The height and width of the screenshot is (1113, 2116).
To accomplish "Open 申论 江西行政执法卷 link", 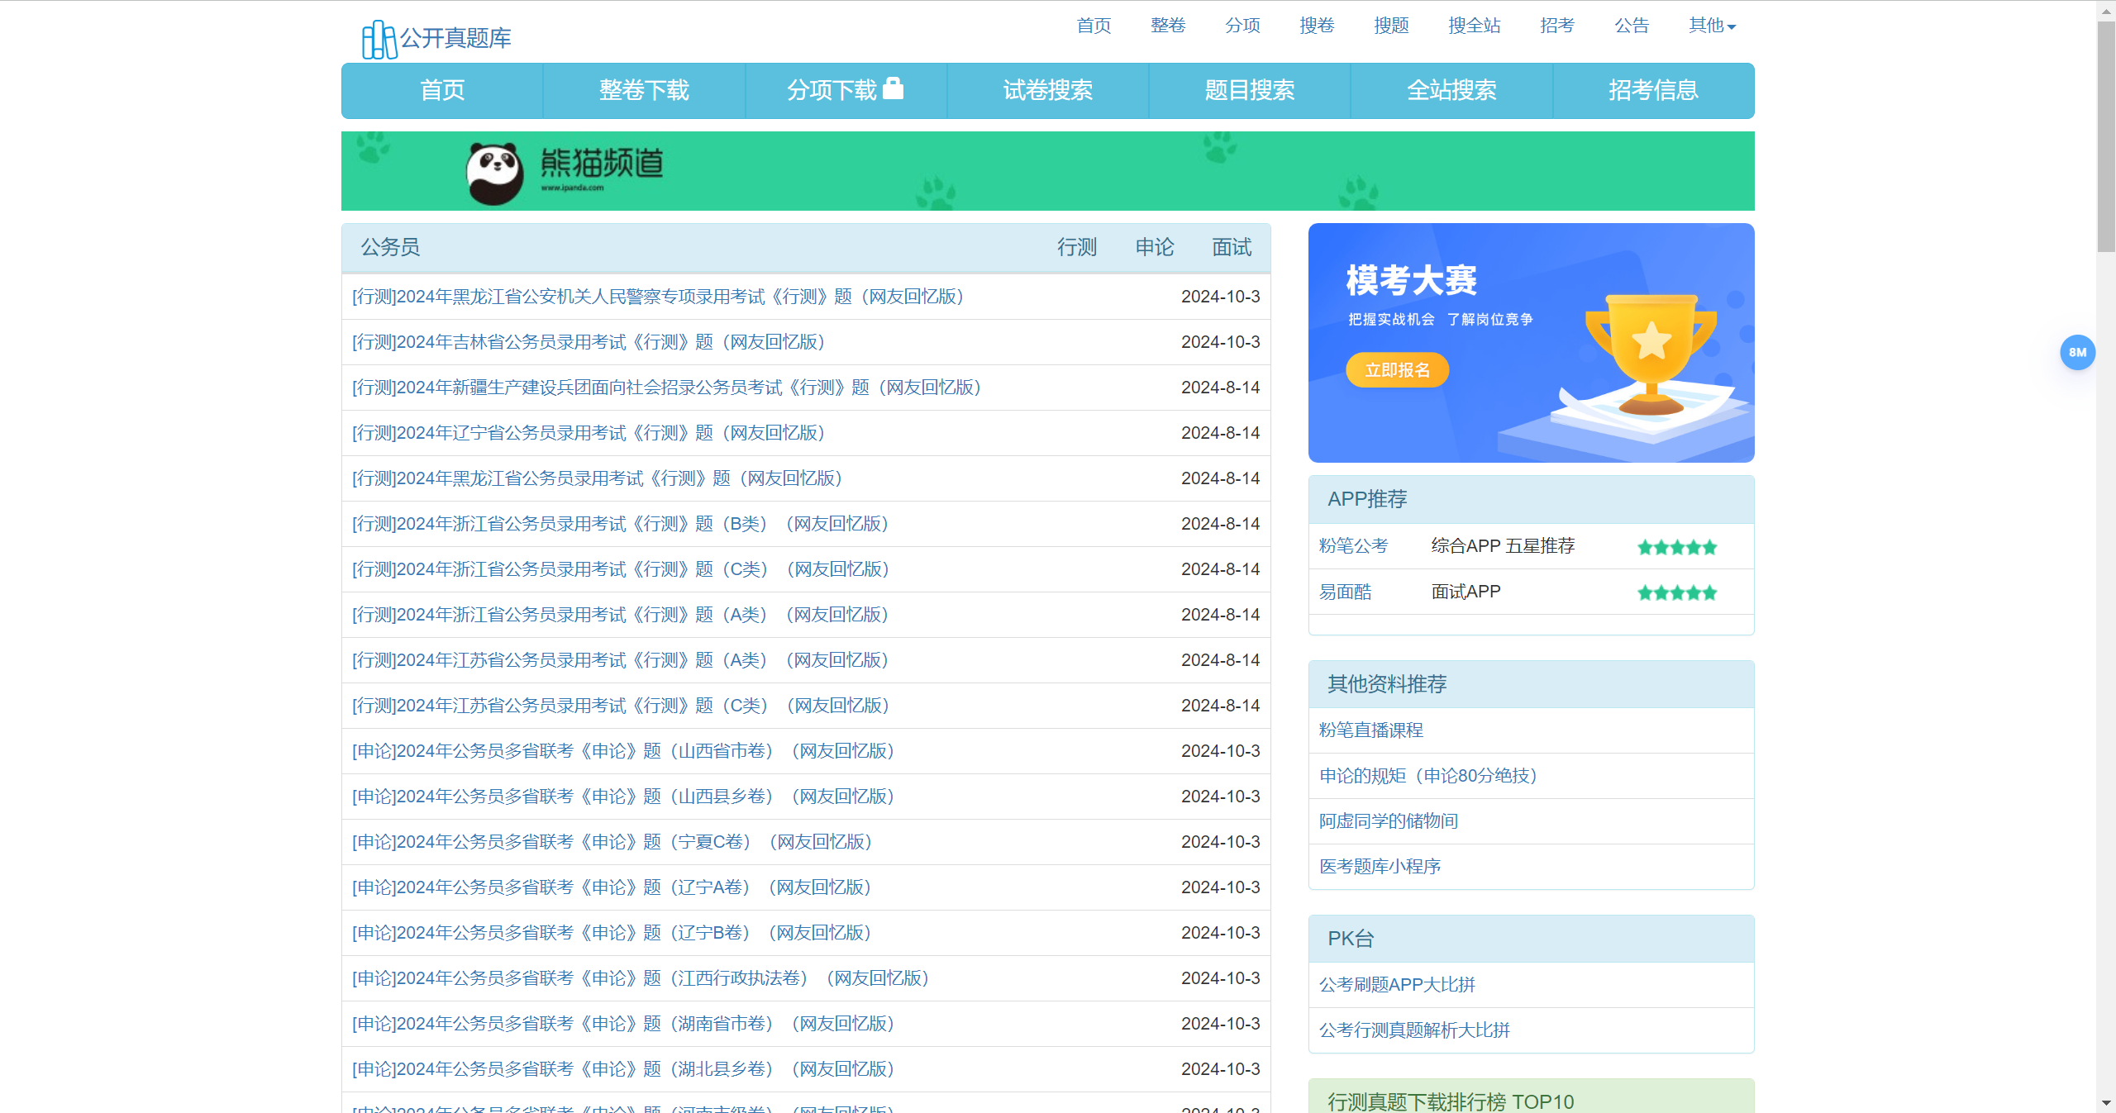I will [641, 978].
